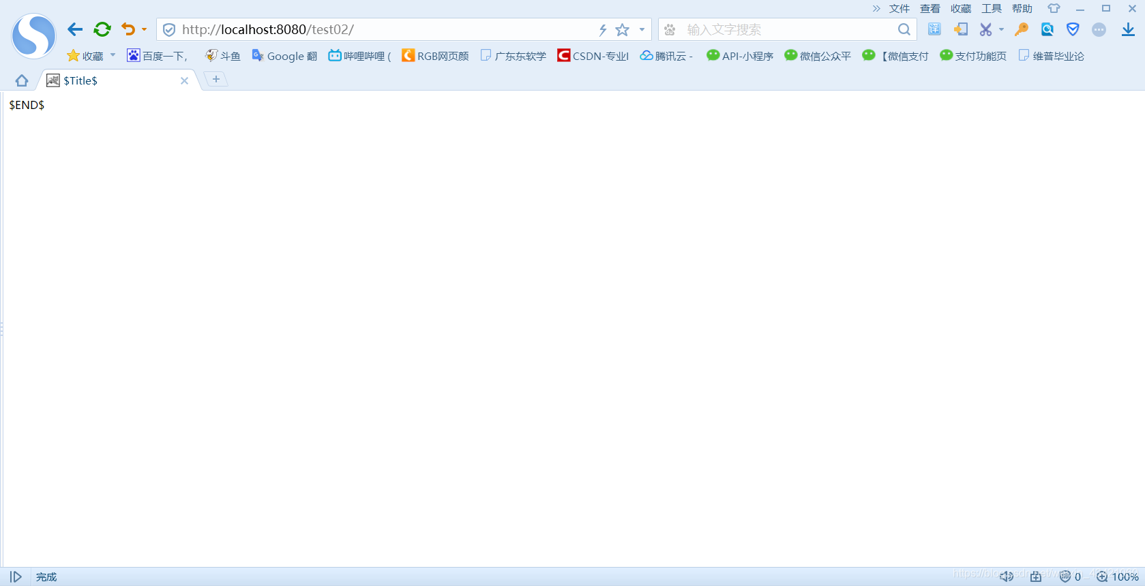The width and height of the screenshot is (1145, 586).
Task: Toggle the status bar speaker mute icon
Action: pyautogui.click(x=1007, y=576)
